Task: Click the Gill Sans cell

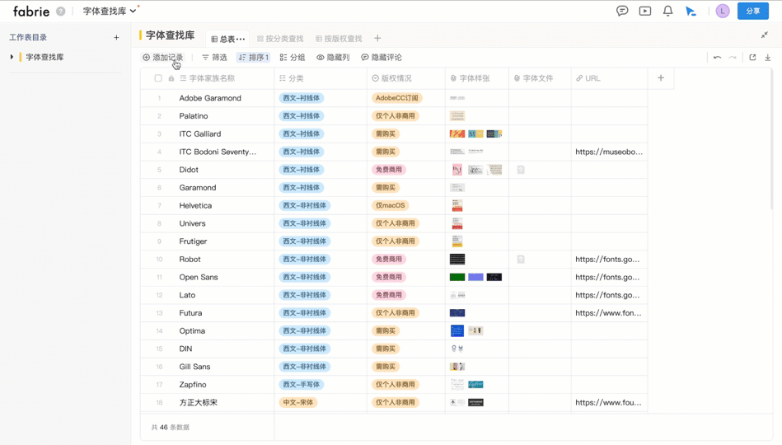Action: tap(194, 367)
